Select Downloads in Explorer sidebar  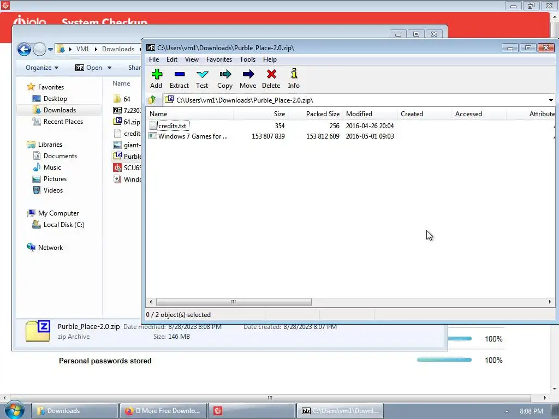[x=54, y=110]
